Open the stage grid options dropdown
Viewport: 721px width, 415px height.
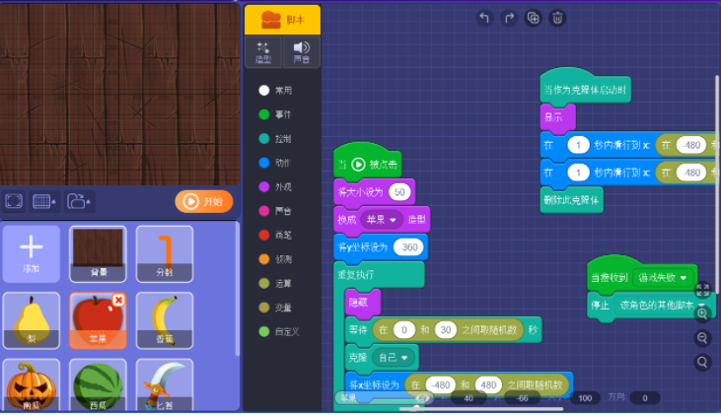point(43,201)
